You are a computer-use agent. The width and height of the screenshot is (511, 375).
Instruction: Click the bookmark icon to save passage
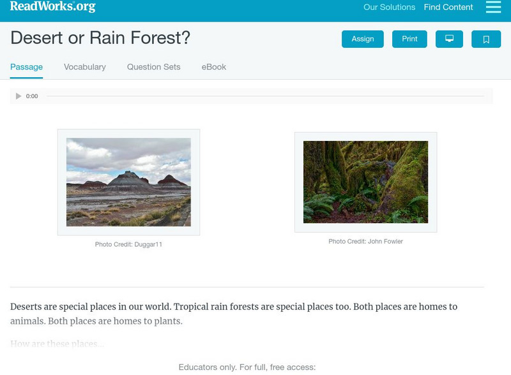[486, 38]
